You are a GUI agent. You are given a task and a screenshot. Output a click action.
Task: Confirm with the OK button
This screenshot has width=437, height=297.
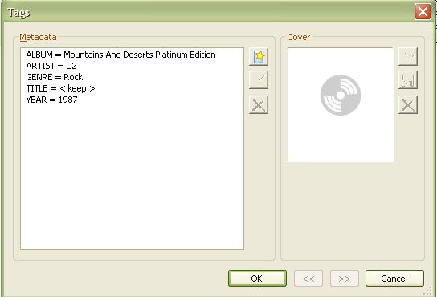tap(257, 278)
